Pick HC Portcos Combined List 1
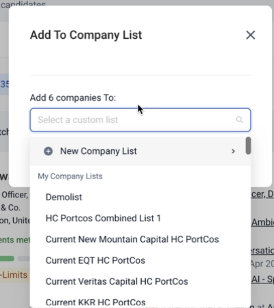274x308 pixels. click(103, 218)
